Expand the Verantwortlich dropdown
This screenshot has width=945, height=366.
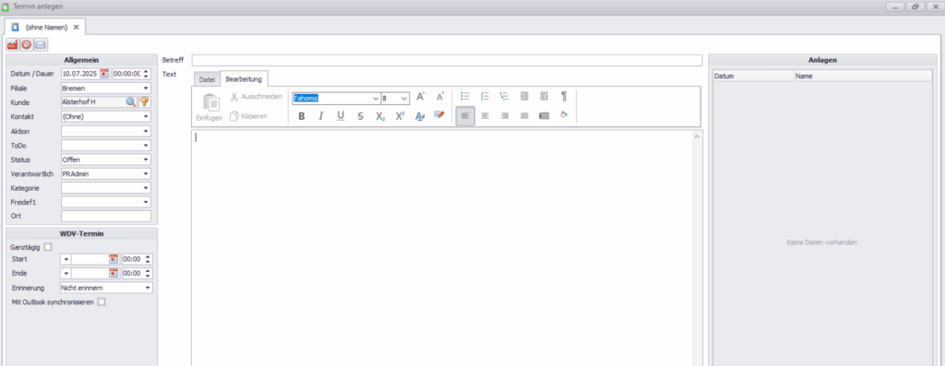(x=146, y=174)
